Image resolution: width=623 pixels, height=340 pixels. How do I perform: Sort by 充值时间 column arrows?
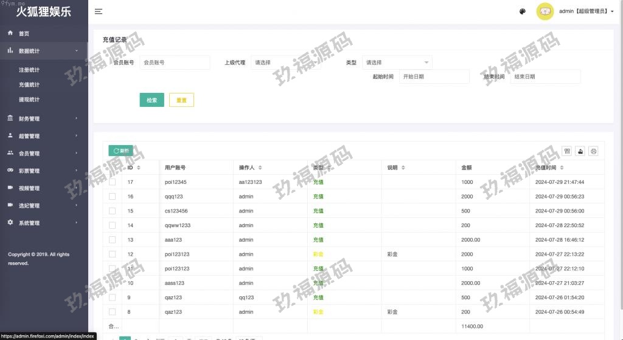pyautogui.click(x=562, y=168)
